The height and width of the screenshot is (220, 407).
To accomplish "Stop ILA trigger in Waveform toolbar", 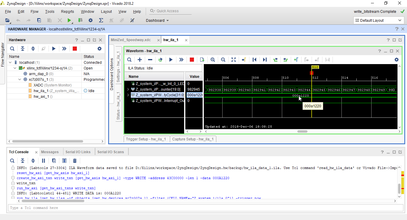I will (192, 60).
